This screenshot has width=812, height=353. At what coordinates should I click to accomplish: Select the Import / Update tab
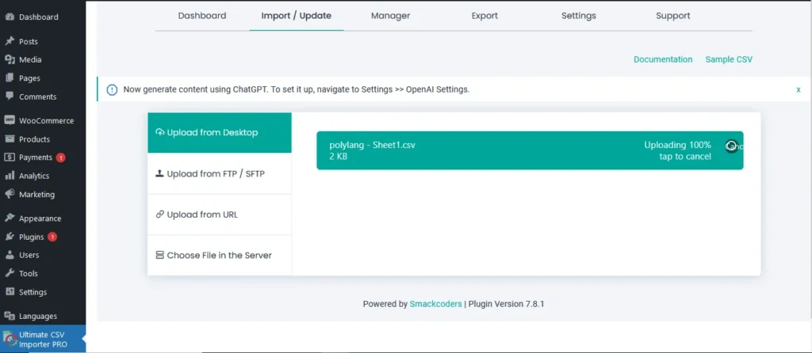[297, 16]
